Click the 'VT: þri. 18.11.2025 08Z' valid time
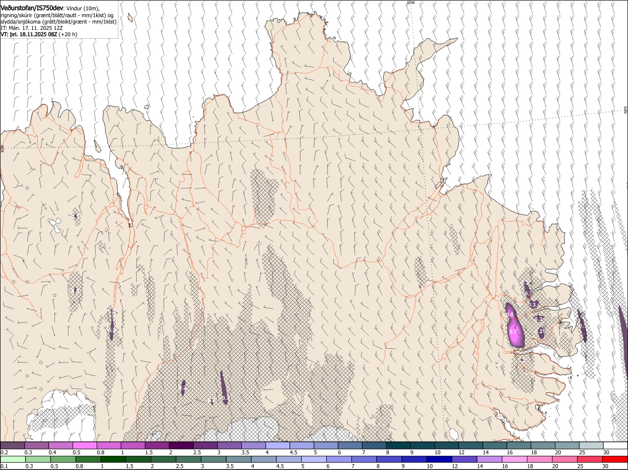 click(29, 34)
